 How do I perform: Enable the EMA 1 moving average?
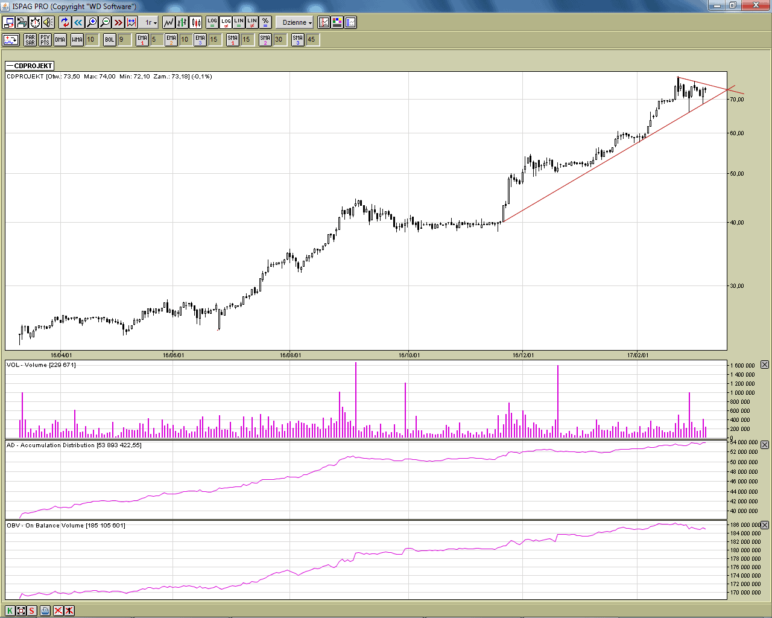click(142, 40)
